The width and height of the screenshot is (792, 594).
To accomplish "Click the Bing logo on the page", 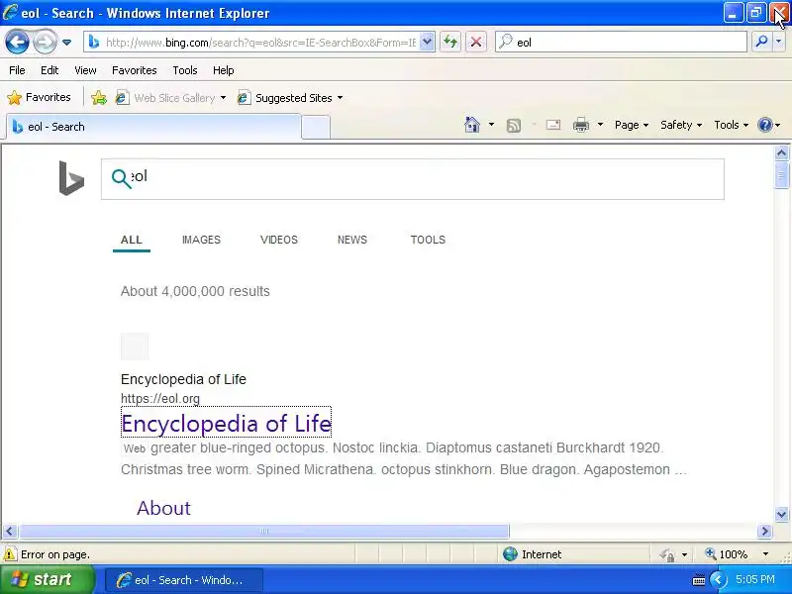I will pos(71,178).
